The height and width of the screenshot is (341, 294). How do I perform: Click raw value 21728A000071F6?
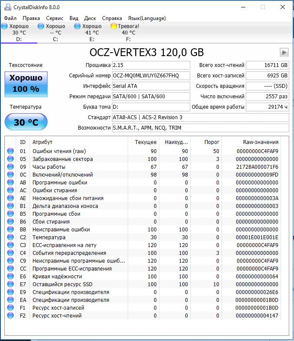click(257, 167)
